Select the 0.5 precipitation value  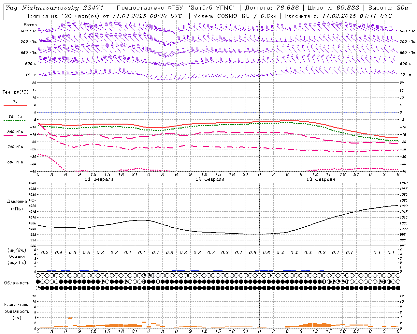point(86,252)
